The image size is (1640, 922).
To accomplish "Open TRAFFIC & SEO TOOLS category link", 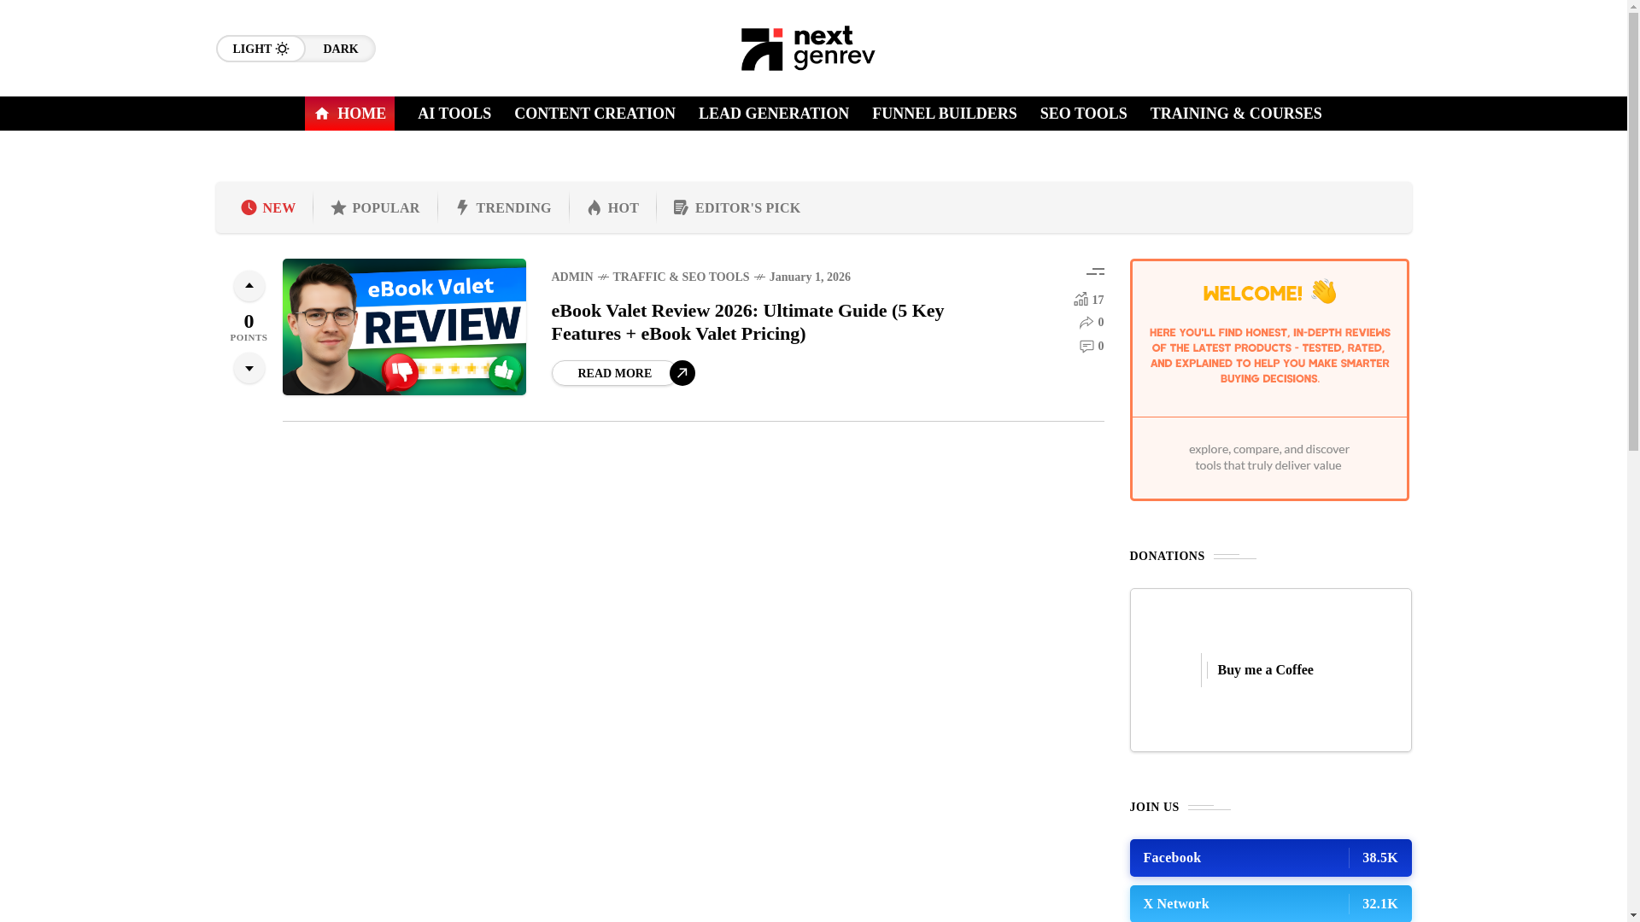I will point(681,277).
